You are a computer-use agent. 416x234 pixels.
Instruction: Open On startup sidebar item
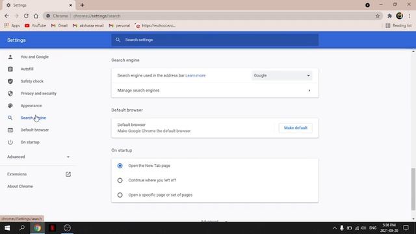tap(30, 142)
